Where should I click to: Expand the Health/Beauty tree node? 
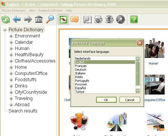(x=11, y=55)
